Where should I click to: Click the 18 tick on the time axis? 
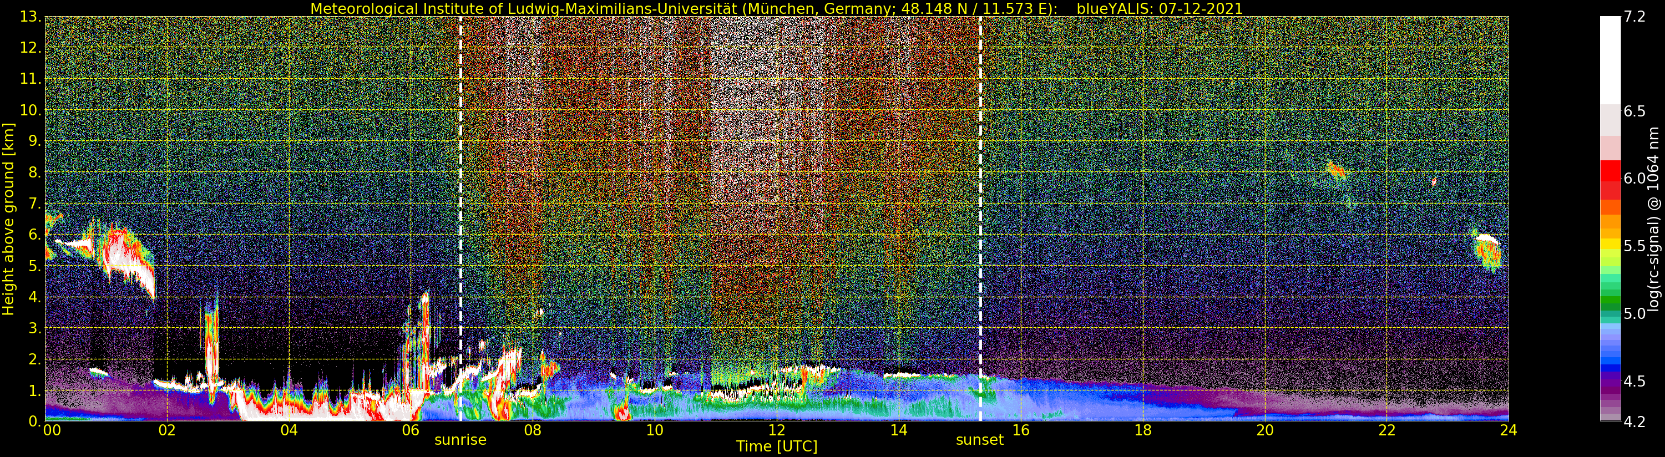(x=1143, y=430)
